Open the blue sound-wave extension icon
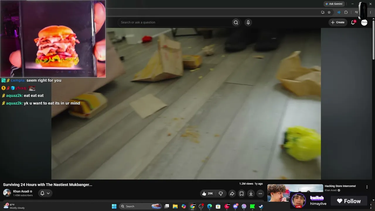 tap(339, 12)
